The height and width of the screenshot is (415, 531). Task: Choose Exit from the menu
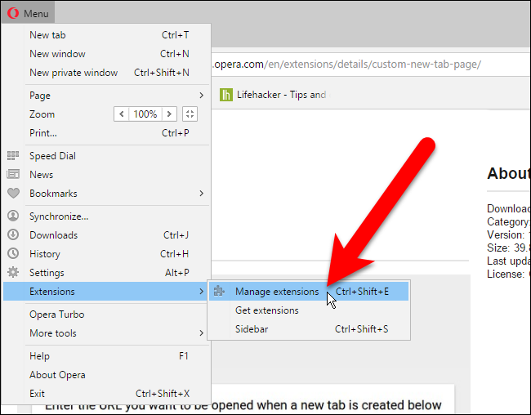pyautogui.click(x=109, y=394)
